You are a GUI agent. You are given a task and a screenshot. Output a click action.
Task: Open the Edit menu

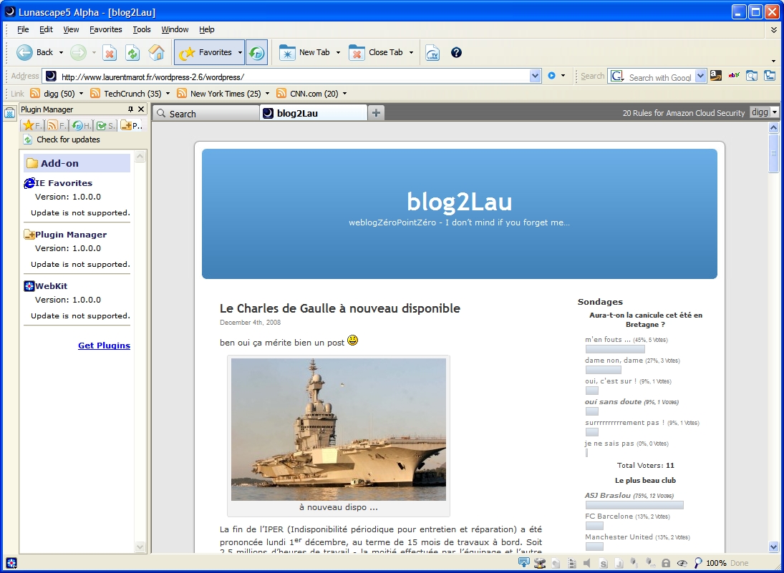tap(46, 29)
